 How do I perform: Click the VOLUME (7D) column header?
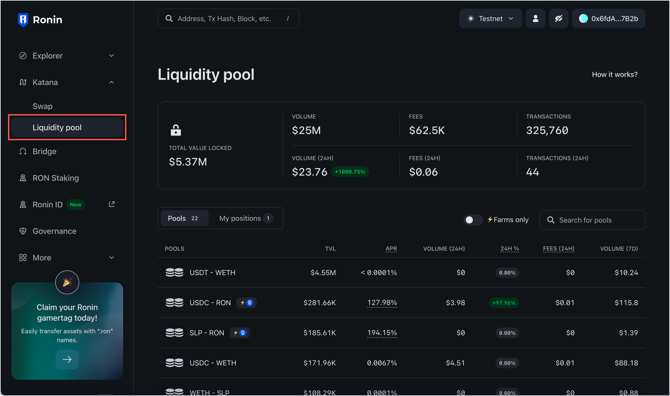619,248
